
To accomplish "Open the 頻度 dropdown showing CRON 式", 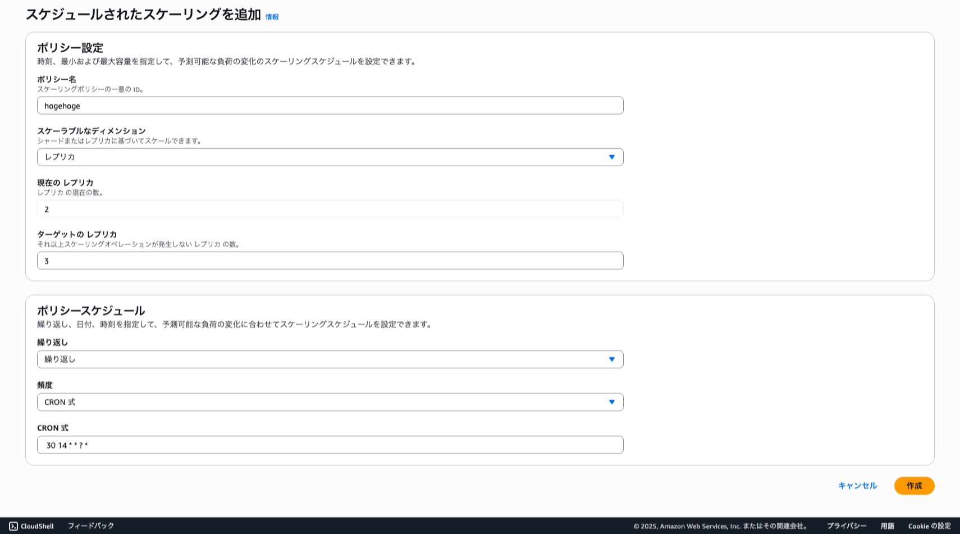I will click(330, 402).
